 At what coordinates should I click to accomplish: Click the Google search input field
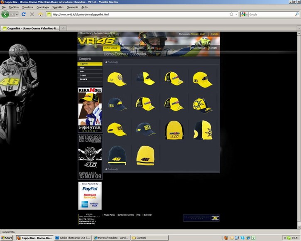click(272, 15)
